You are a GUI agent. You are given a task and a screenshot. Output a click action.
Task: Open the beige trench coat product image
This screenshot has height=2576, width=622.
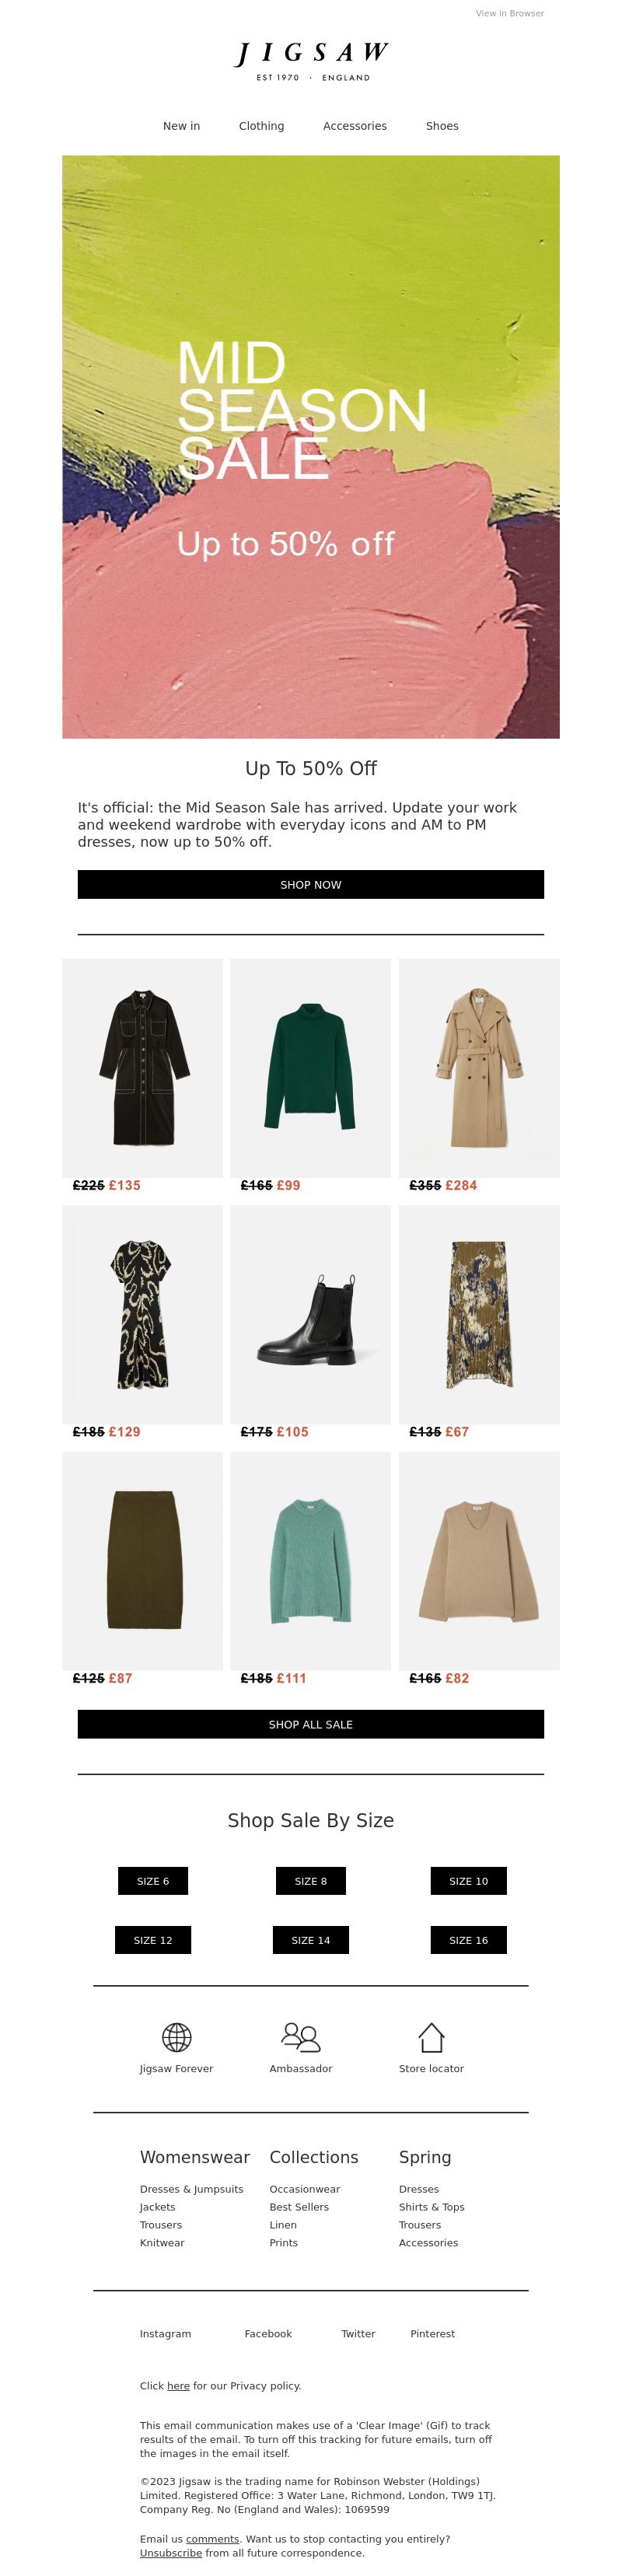tap(479, 1068)
